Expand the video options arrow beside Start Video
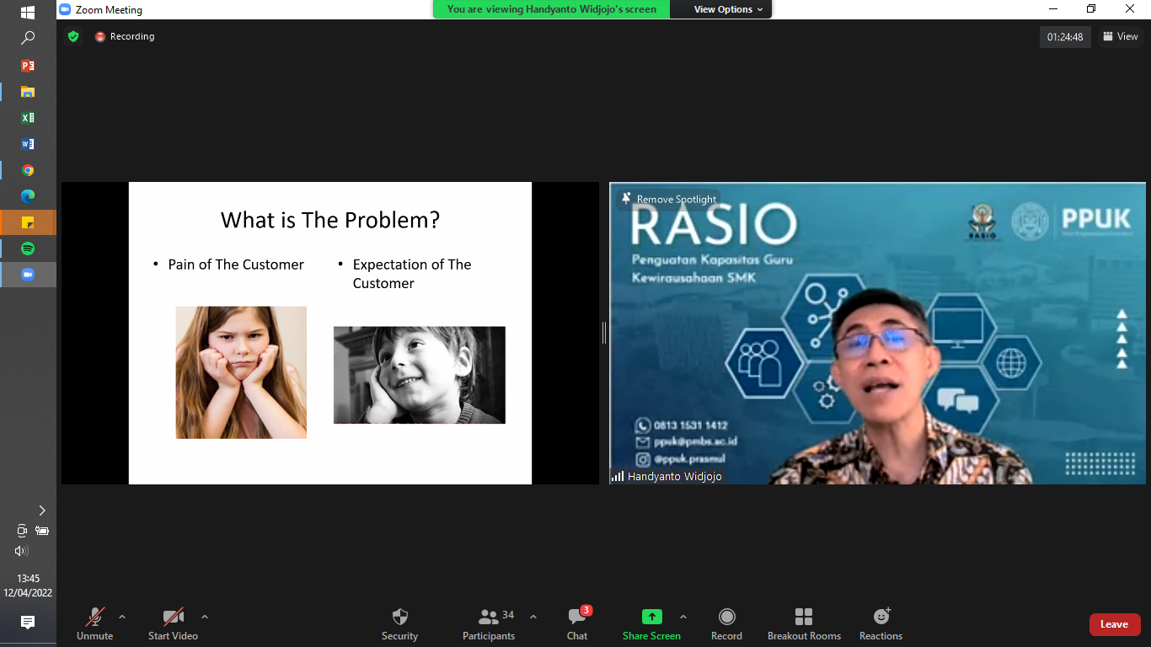 pyautogui.click(x=205, y=617)
